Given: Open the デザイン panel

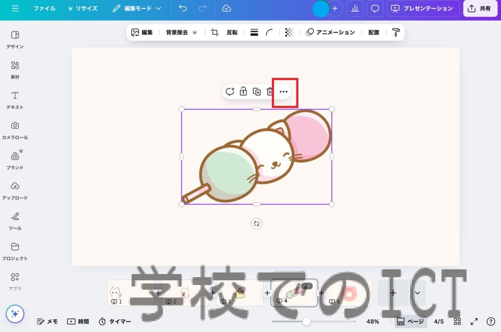Looking at the screenshot, I should pyautogui.click(x=15, y=40).
